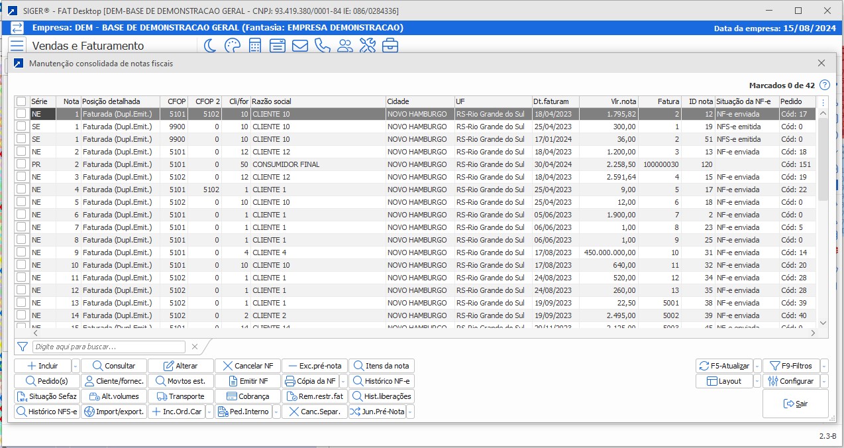Focus the 'Digite aqui para buscar' search field

coord(109,347)
